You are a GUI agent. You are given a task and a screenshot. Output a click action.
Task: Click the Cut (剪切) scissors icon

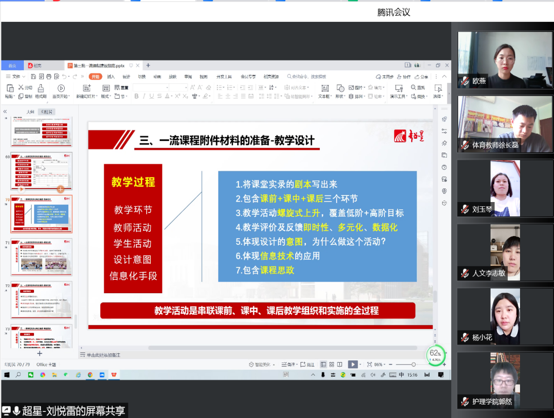click(x=21, y=88)
